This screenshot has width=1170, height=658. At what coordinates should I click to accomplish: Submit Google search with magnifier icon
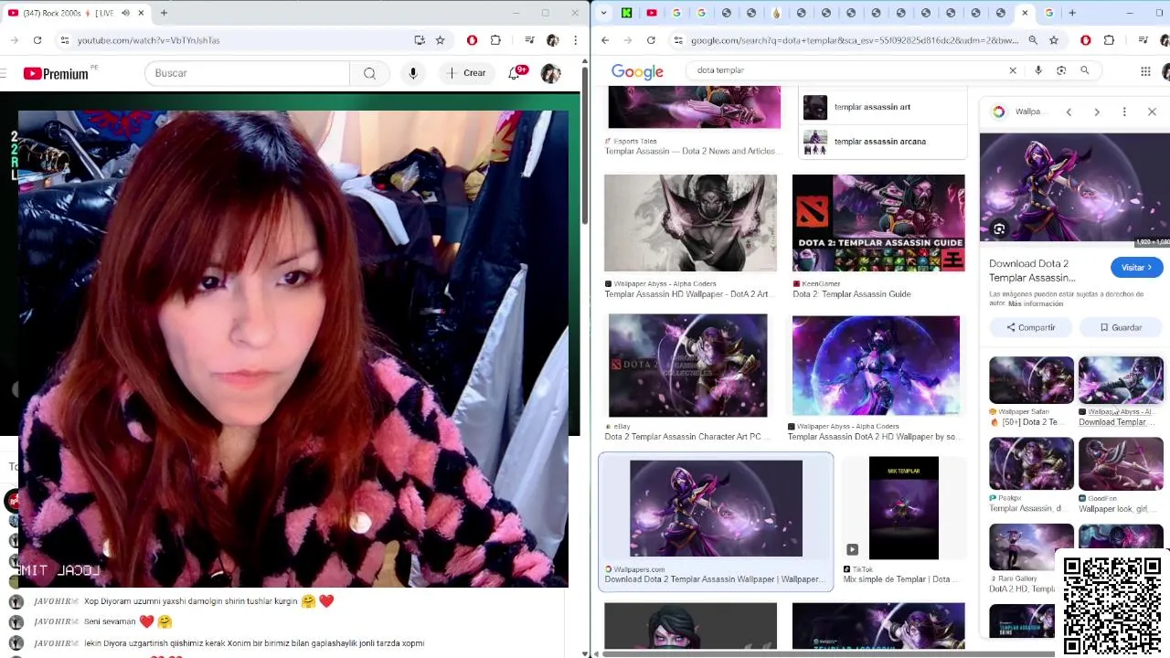pos(1085,70)
